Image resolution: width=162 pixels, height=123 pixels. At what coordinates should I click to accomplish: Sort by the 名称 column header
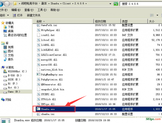click(x=63, y=21)
